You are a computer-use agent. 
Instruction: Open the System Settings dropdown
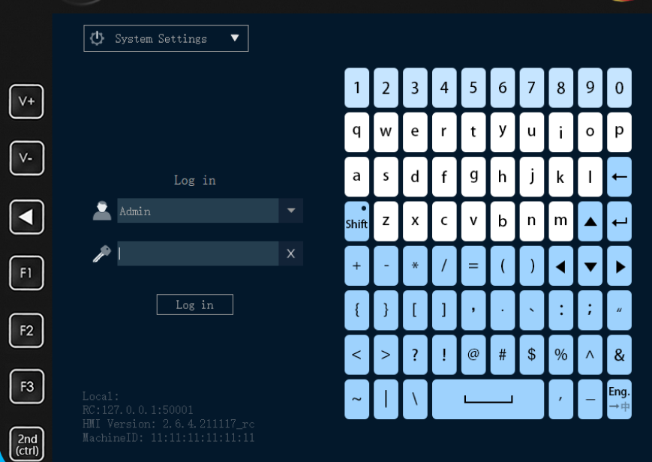click(x=166, y=38)
